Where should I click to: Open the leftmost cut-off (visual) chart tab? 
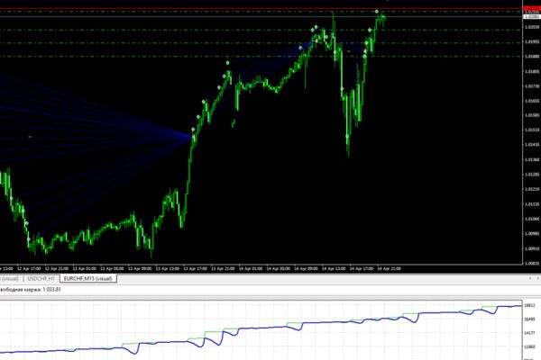click(10, 278)
